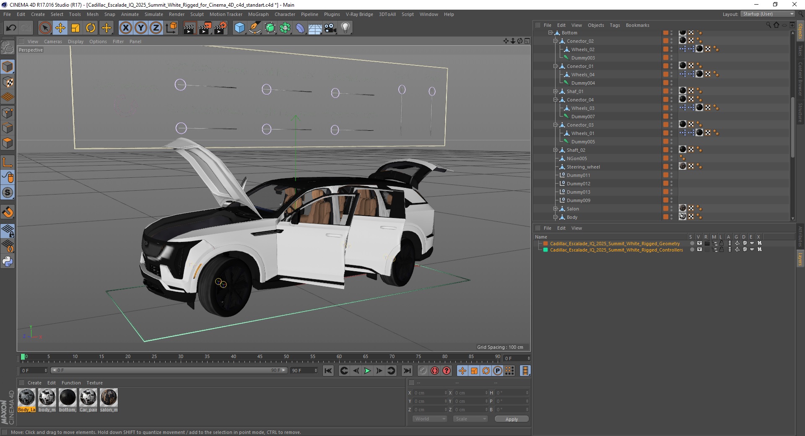This screenshot has height=436, width=805.
Task: Open the Material Manager Create menu
Action: tap(34, 383)
